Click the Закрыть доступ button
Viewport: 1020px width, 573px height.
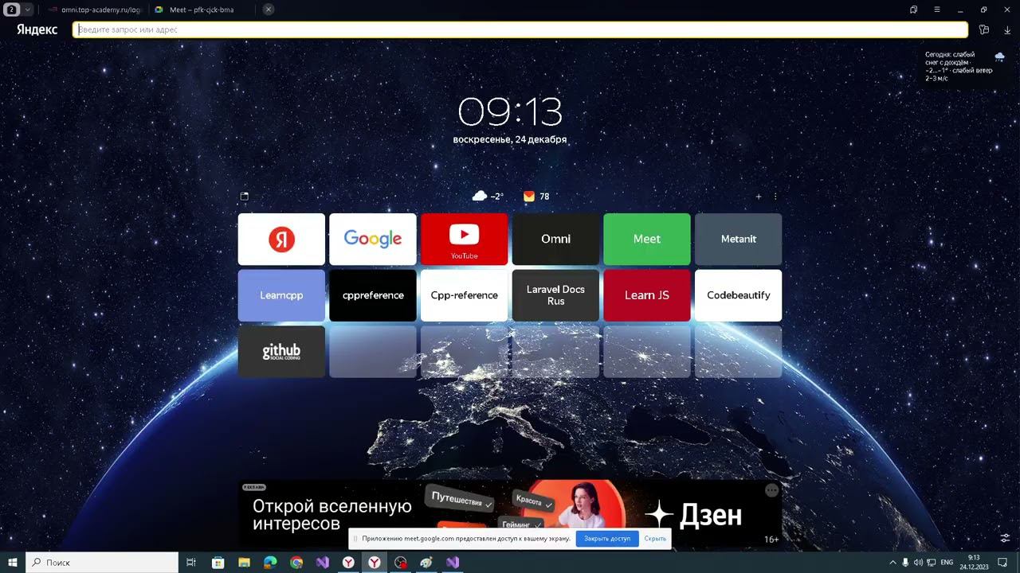click(607, 539)
